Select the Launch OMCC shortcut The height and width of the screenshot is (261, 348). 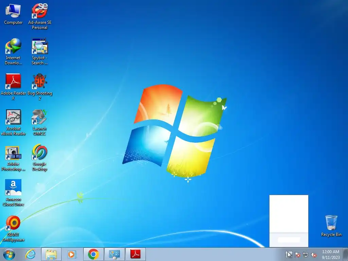coord(39,122)
